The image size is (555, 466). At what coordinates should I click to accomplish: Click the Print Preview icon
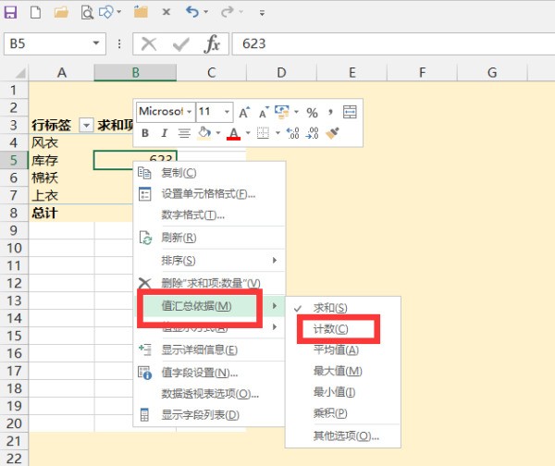pos(86,12)
